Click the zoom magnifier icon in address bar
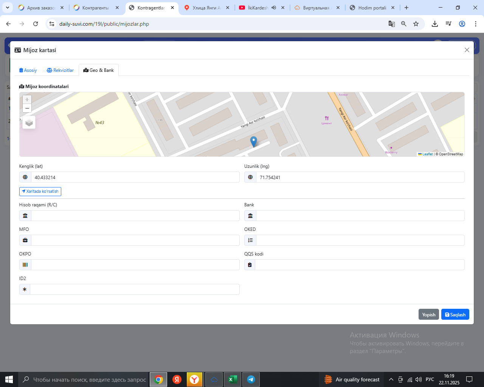Image resolution: width=484 pixels, height=387 pixels. [404, 24]
